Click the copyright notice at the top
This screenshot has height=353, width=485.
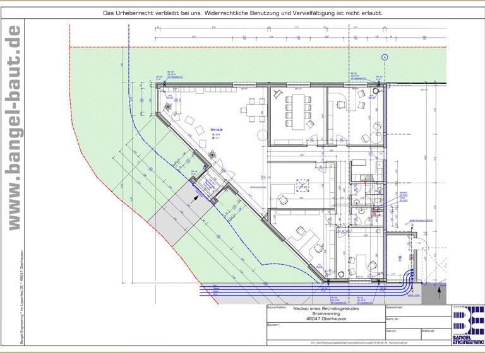pos(242,13)
